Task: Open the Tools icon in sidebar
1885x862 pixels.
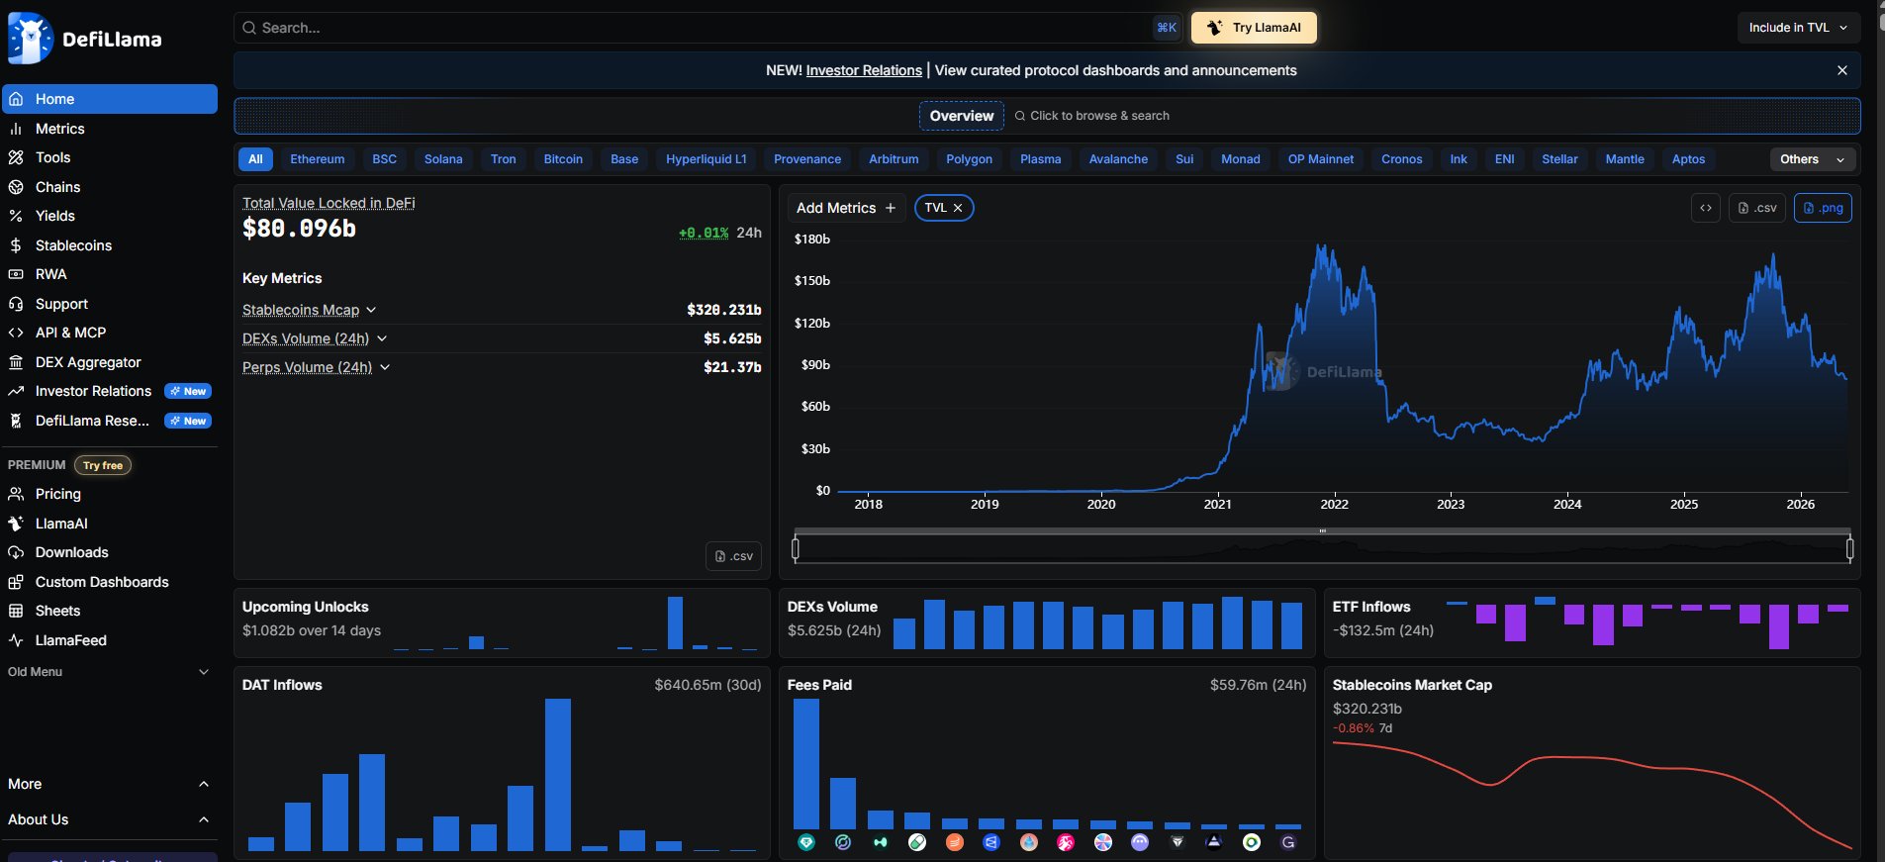Action: click(x=16, y=157)
